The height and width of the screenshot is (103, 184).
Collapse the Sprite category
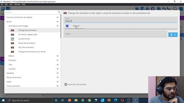tap(57, 22)
